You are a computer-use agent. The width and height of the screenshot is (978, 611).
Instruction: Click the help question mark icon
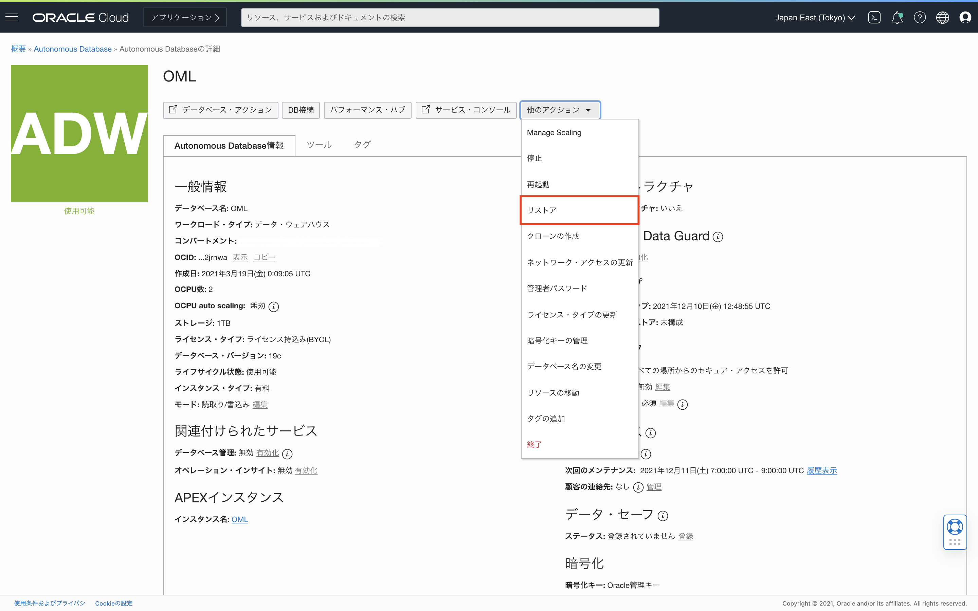click(919, 17)
